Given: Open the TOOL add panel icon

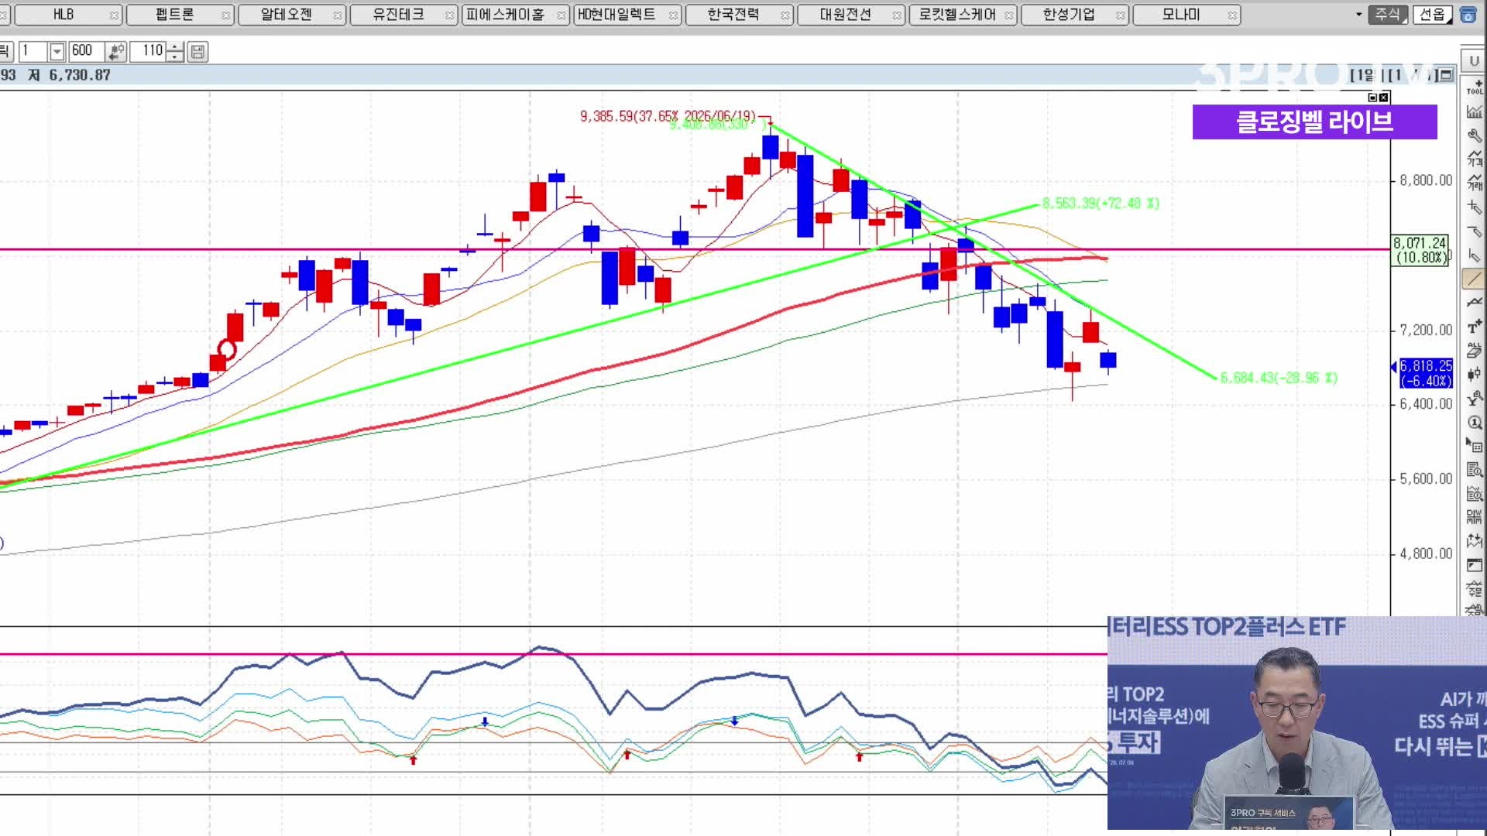Looking at the screenshot, I should [1474, 87].
